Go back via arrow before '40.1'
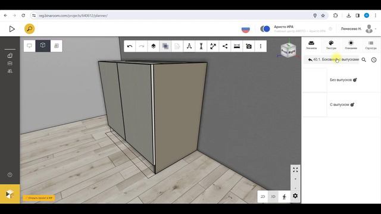The width and height of the screenshot is (381, 214). click(310, 59)
